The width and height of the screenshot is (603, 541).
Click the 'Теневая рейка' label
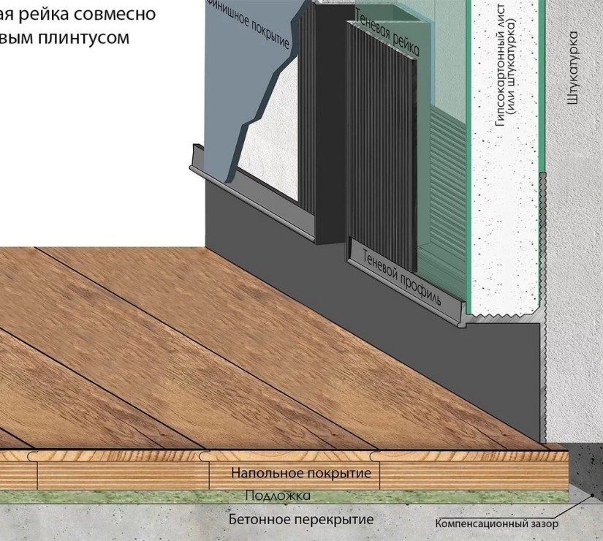tap(387, 34)
